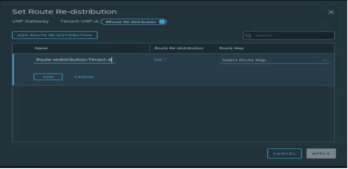348x169 pixels.
Task: Cancel the new row entry beside ADD
Action: click(84, 77)
